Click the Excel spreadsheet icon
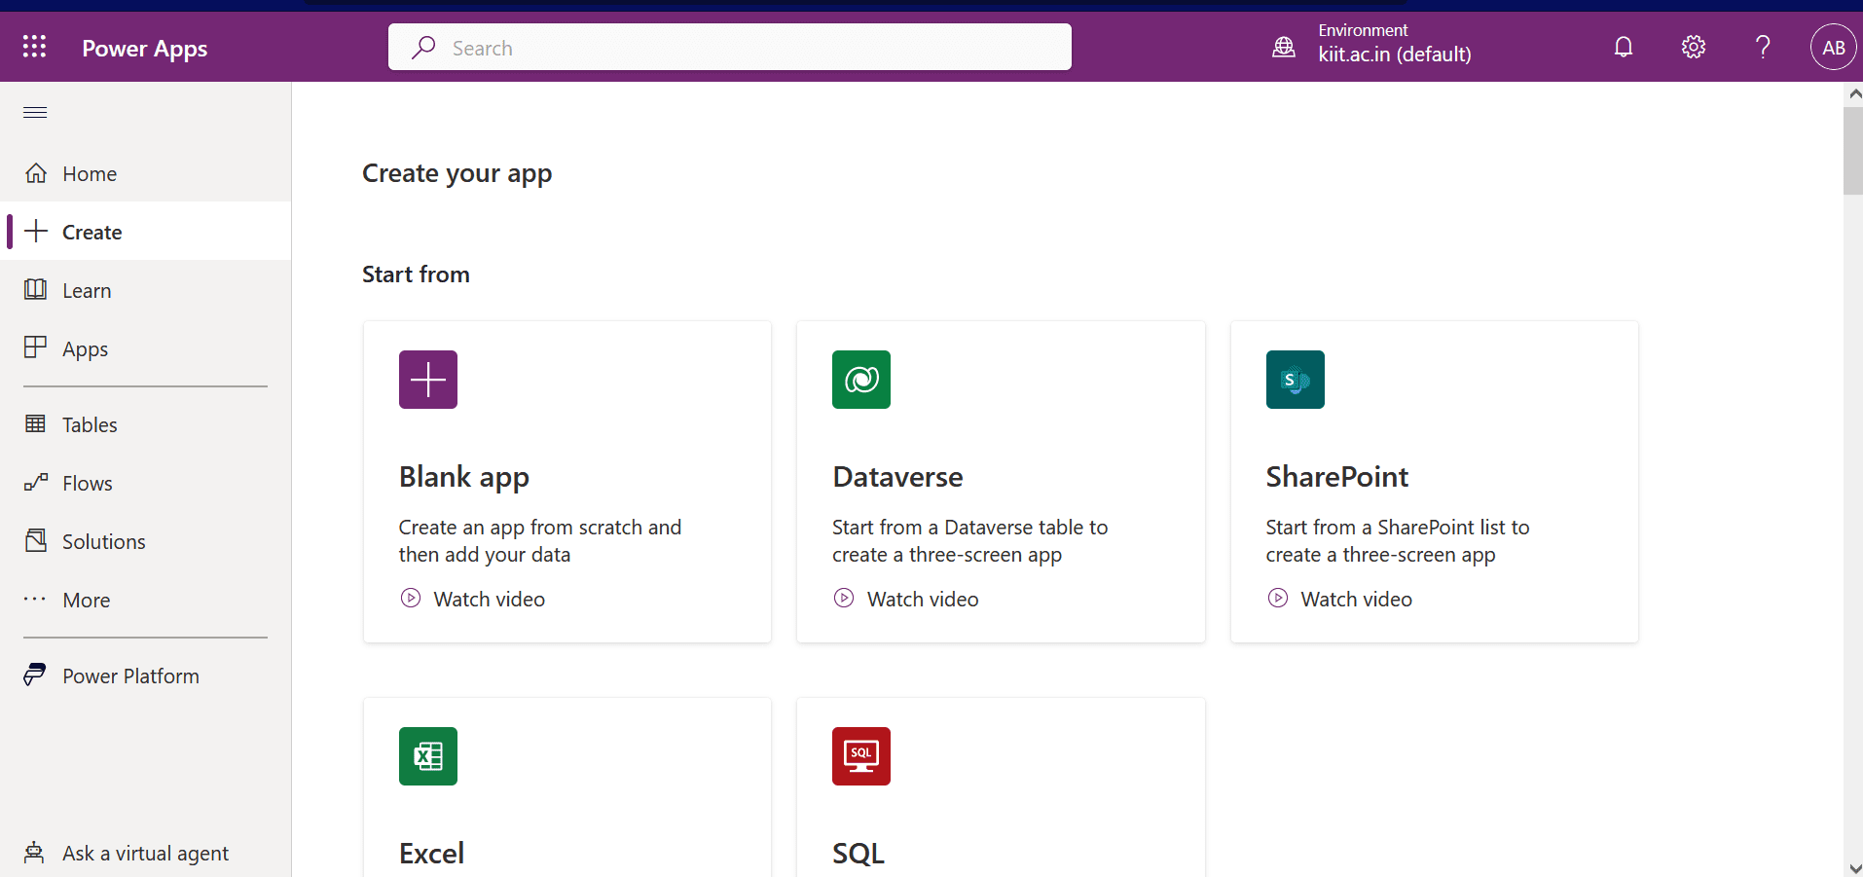Screen dimensions: 1863x877 point(427,756)
